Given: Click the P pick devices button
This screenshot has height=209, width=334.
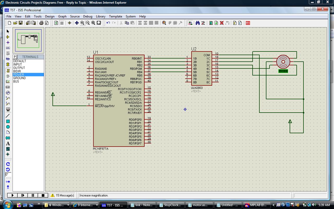Looking at the screenshot, I should point(15,57).
